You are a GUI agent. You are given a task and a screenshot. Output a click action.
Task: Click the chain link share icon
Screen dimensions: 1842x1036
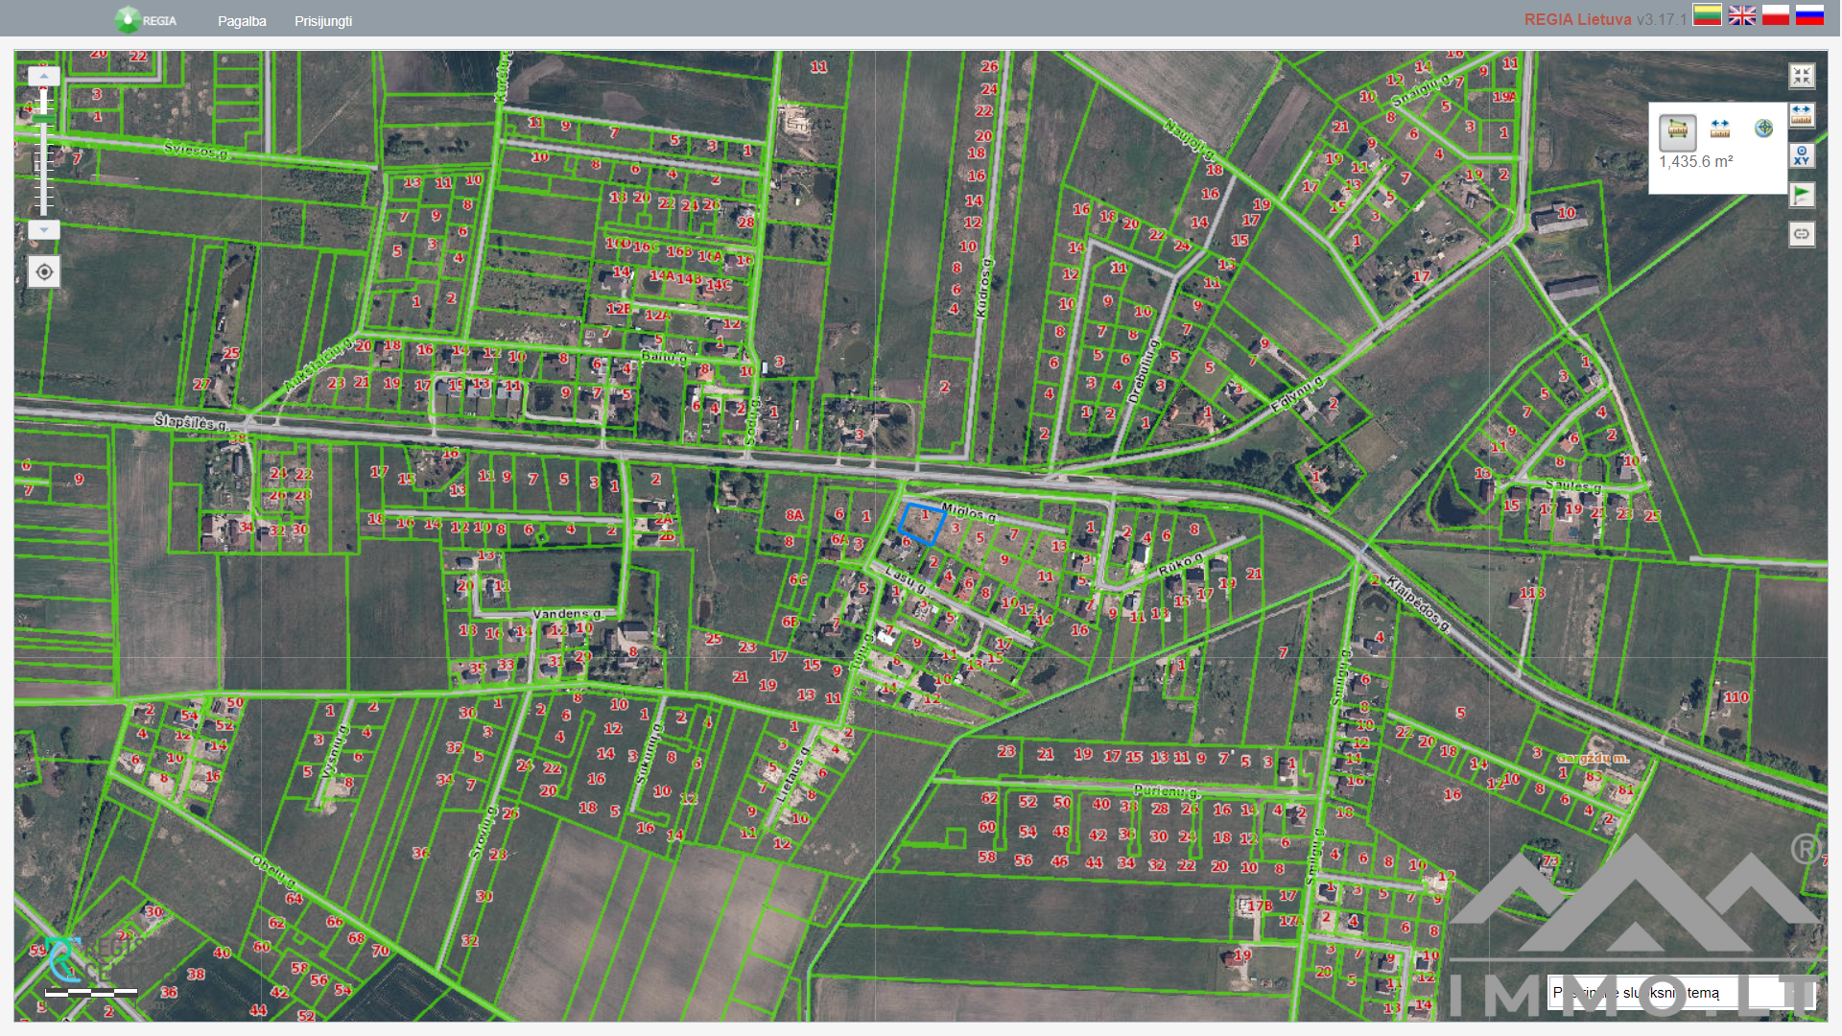1802,234
